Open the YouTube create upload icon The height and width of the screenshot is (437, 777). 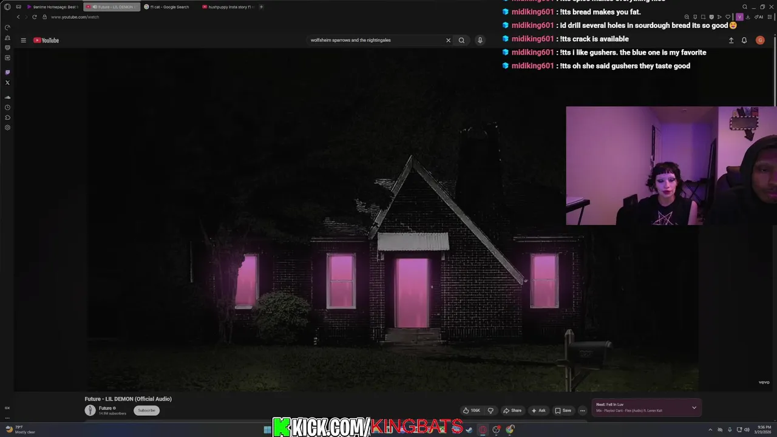[x=731, y=40]
